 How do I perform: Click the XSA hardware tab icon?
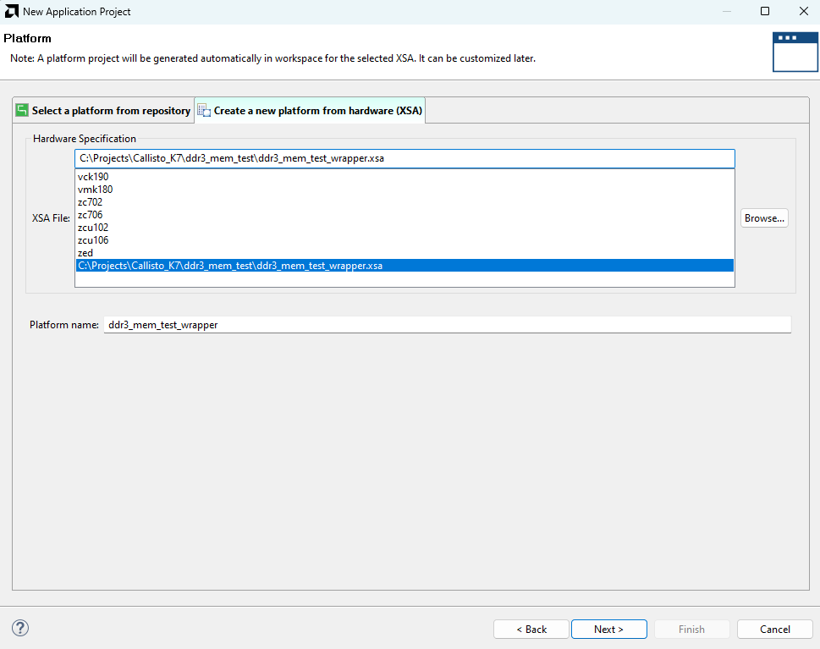pyautogui.click(x=204, y=111)
